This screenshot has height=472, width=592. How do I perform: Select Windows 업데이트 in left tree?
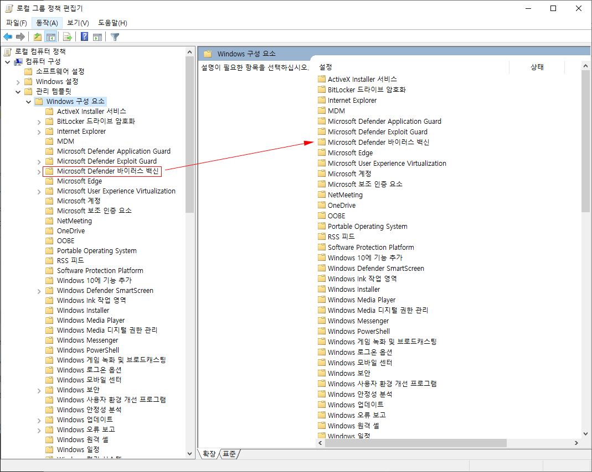point(85,419)
